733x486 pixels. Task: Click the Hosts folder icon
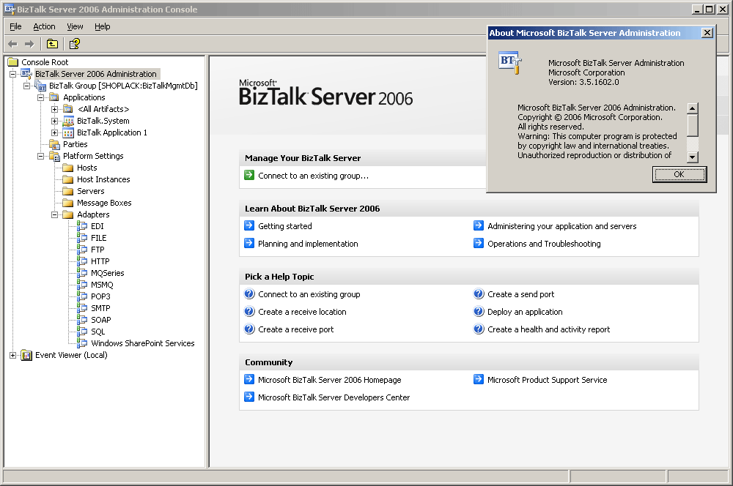[68, 168]
